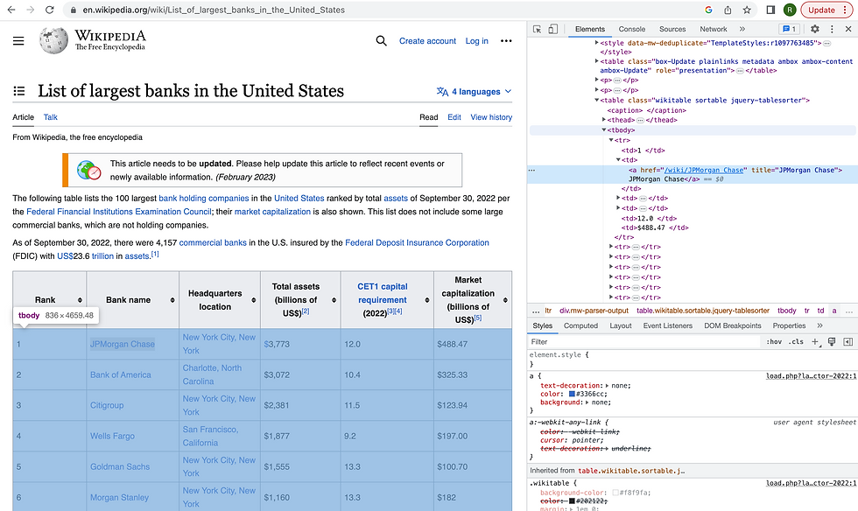Click the Wikipedia globe logo
Screen dimensions: 858x511
click(53, 40)
